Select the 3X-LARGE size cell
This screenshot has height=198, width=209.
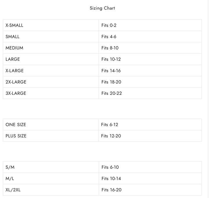[51, 93]
